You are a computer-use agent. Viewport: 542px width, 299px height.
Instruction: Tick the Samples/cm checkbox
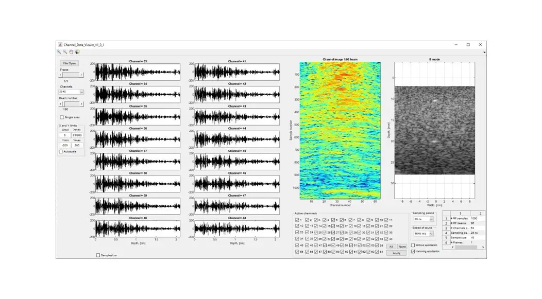(98, 255)
